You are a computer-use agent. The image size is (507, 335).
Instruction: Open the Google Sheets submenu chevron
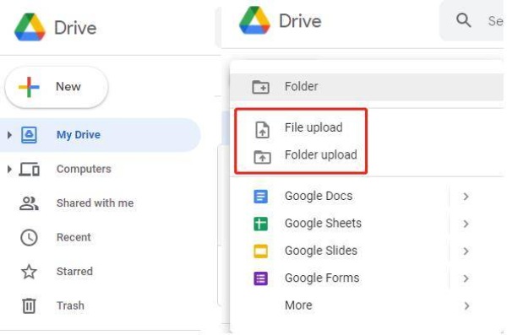[466, 224]
